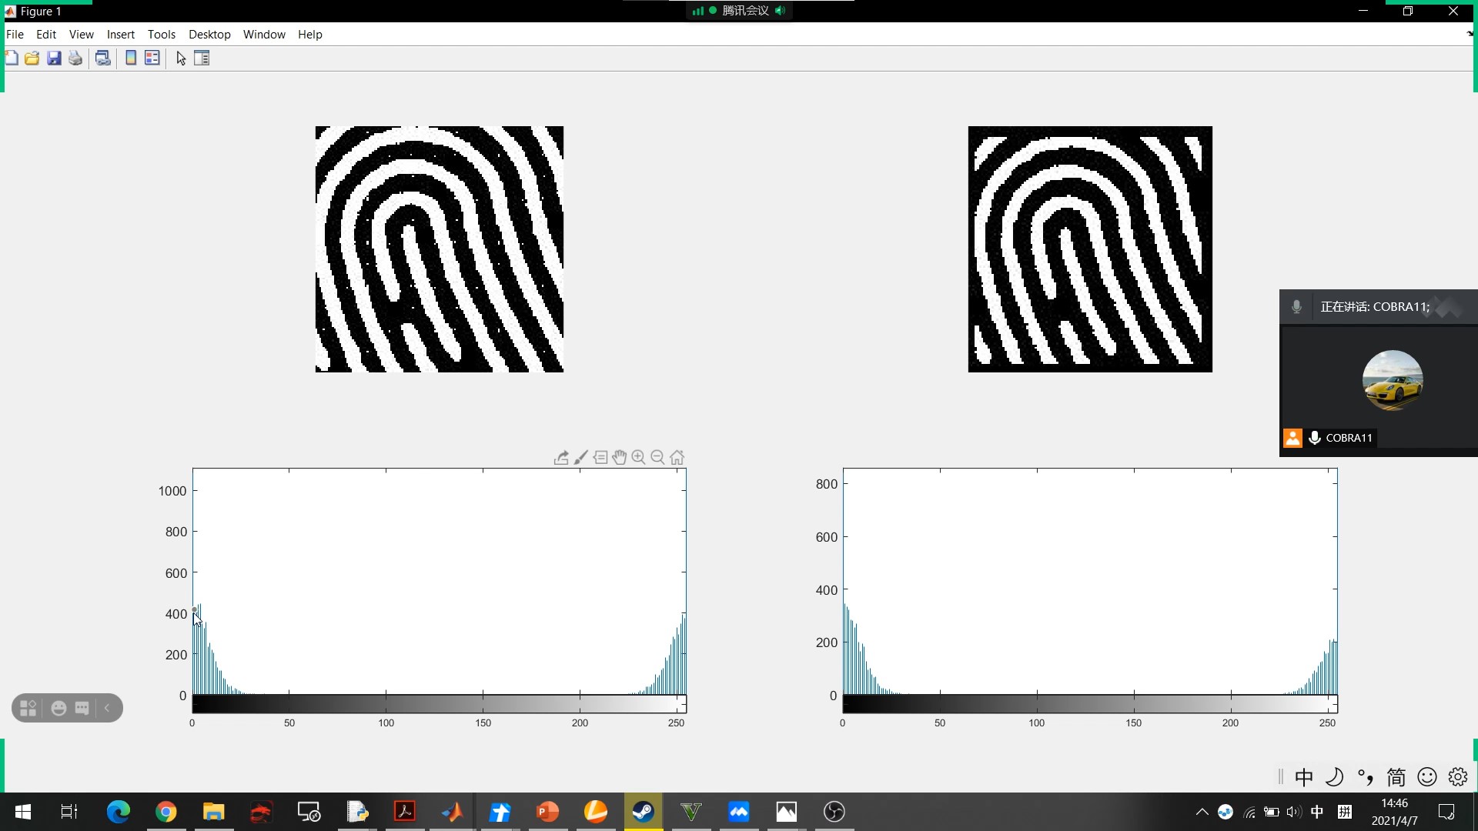
Task: Click the left fingerprint image
Action: (x=440, y=249)
